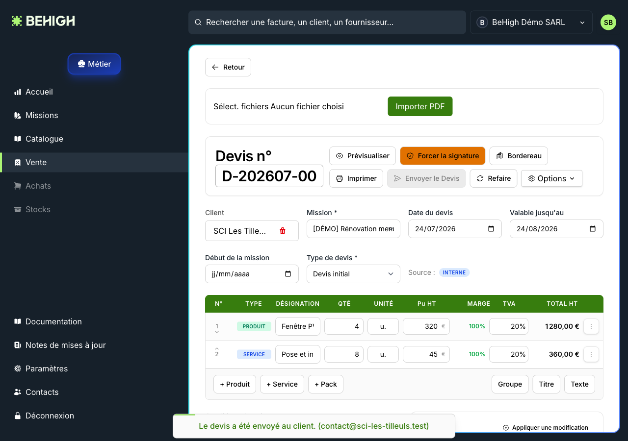Click the Appliquer une modification plus icon
The height and width of the screenshot is (441, 628).
pyautogui.click(x=506, y=428)
